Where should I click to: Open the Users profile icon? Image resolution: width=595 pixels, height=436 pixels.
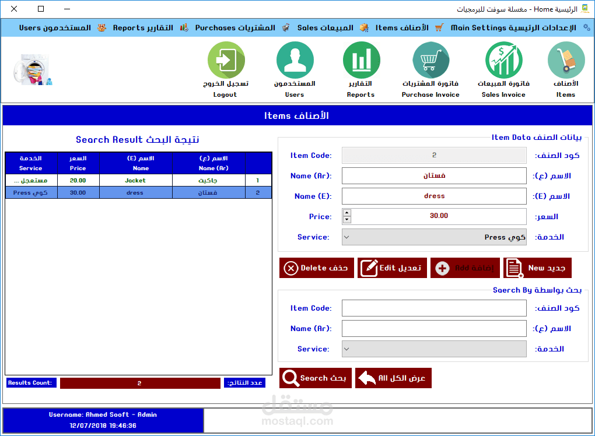point(295,60)
